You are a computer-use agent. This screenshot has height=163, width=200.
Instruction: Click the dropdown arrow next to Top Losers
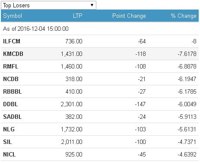(x=92, y=5)
